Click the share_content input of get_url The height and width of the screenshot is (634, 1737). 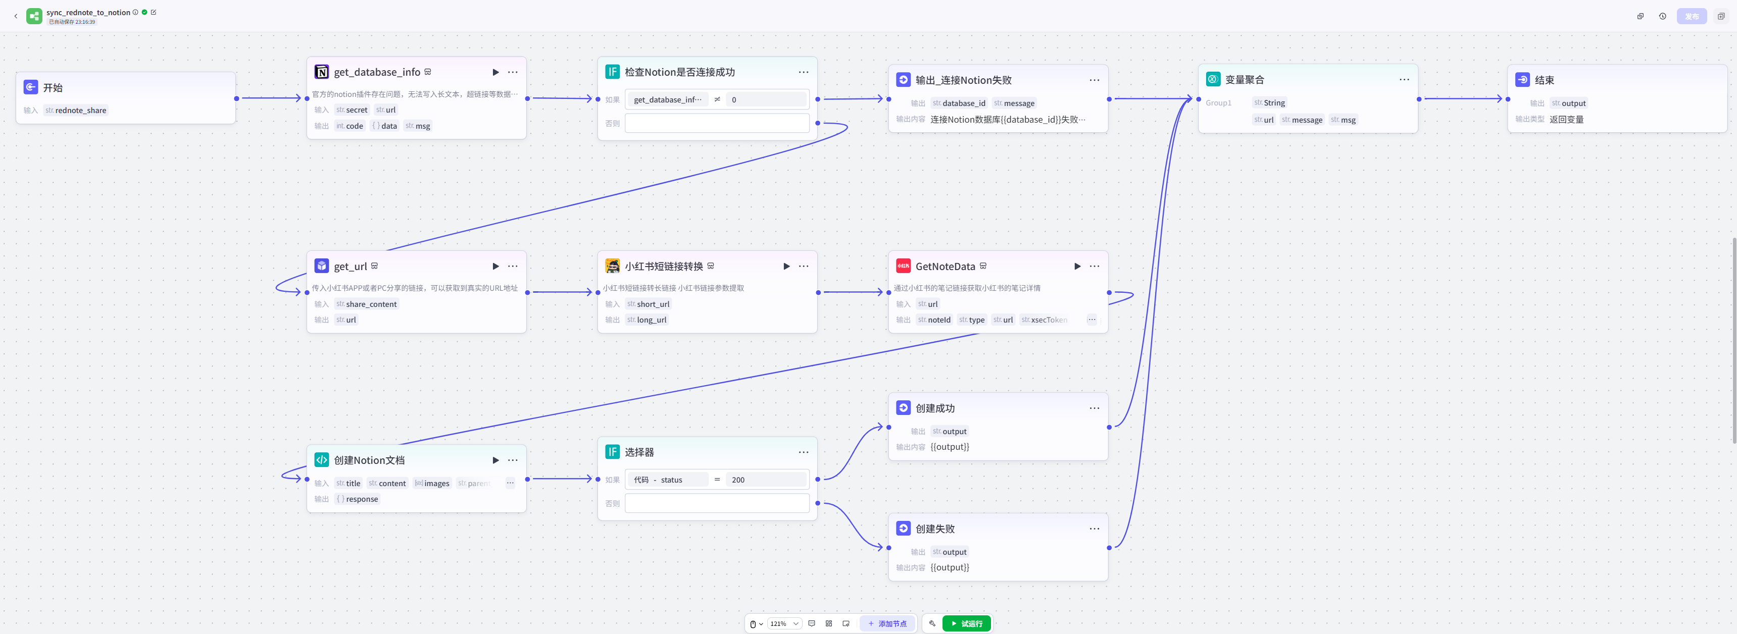click(x=366, y=304)
